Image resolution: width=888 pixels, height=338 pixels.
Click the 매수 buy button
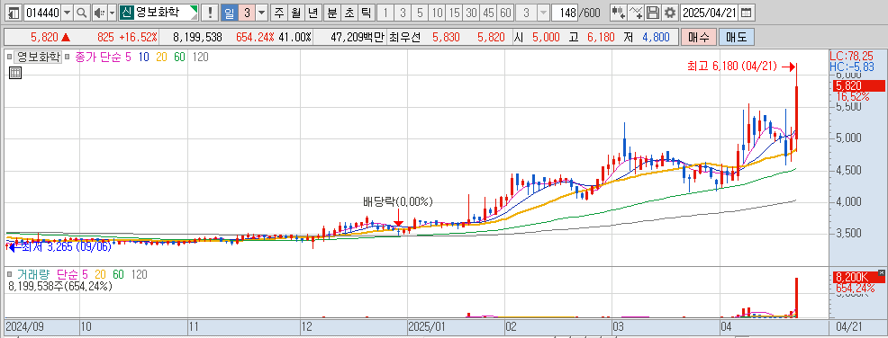698,37
